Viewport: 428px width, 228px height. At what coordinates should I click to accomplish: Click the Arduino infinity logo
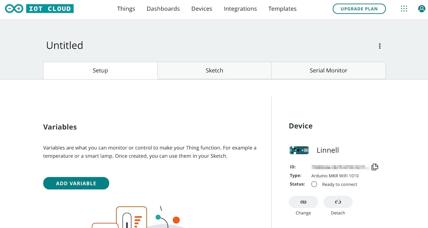14,9
